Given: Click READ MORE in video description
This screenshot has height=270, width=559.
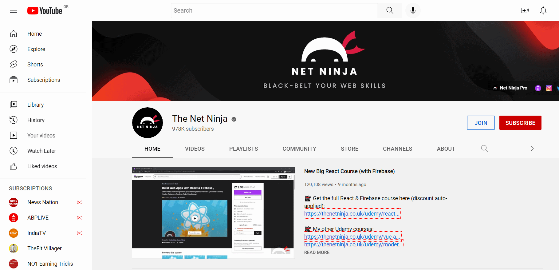Looking at the screenshot, I should click(317, 252).
